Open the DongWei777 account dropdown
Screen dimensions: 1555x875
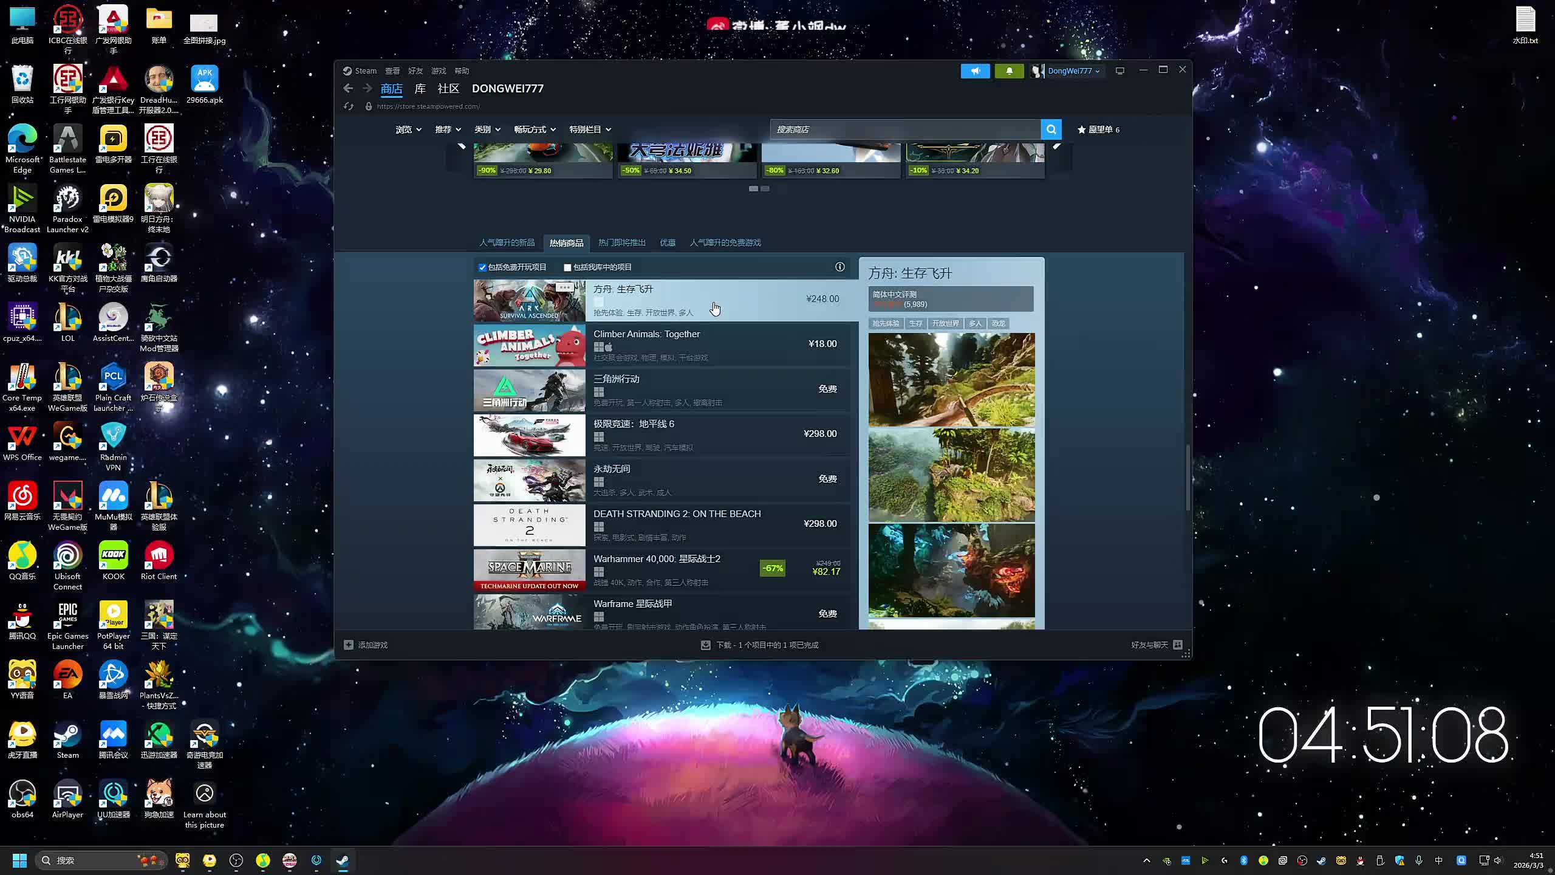pyautogui.click(x=1073, y=71)
